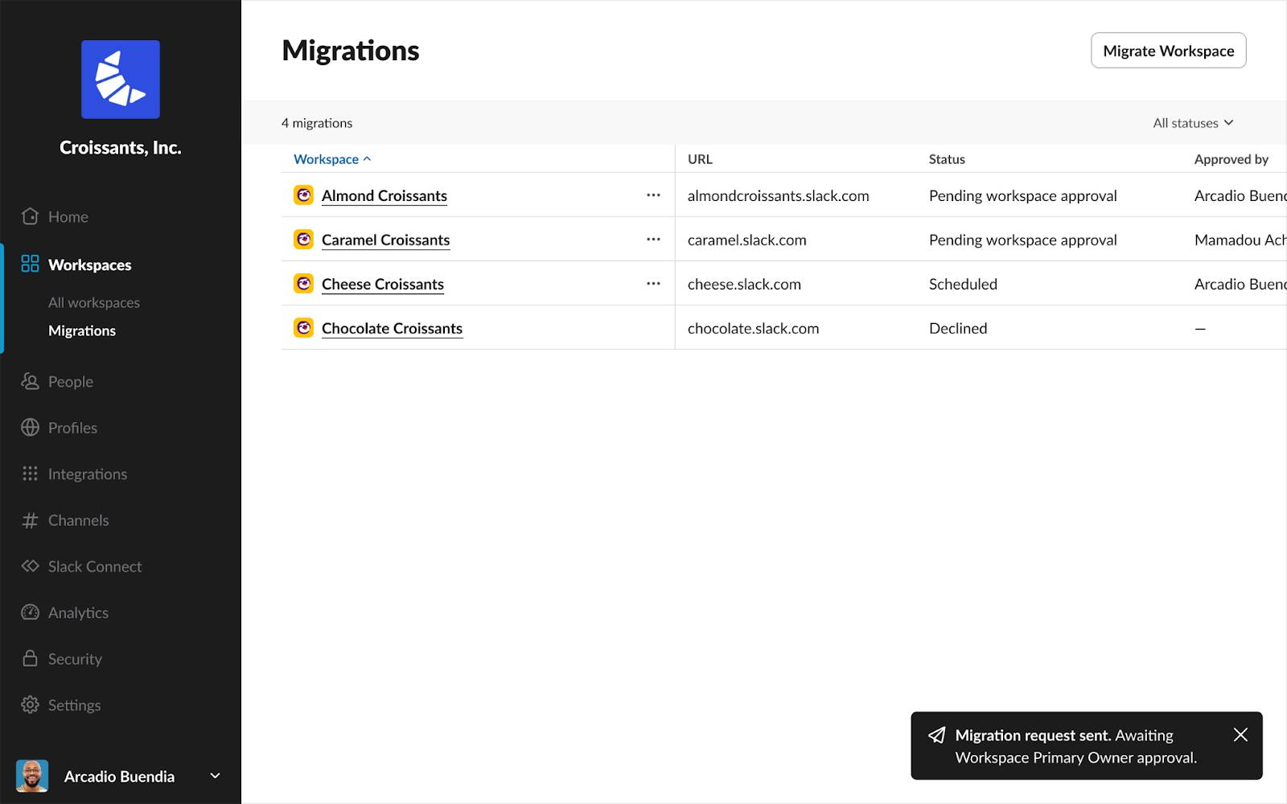Viewport: 1287px width, 804px height.
Task: Click the Croissants, Inc. organization name
Action: 121,148
